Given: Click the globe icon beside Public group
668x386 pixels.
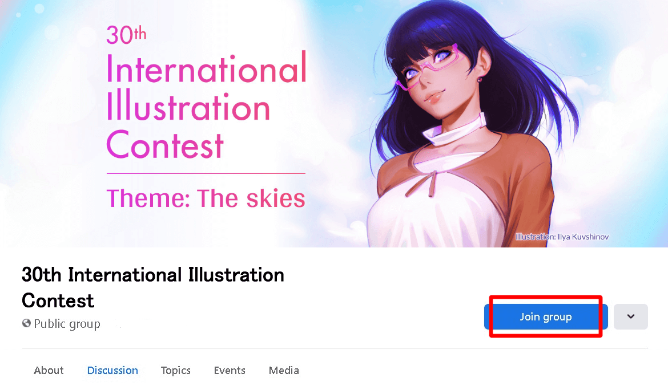Looking at the screenshot, I should 26,323.
